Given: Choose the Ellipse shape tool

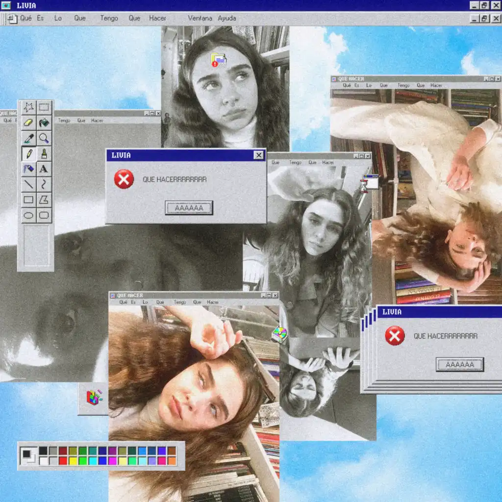Looking at the screenshot, I should [x=28, y=215].
